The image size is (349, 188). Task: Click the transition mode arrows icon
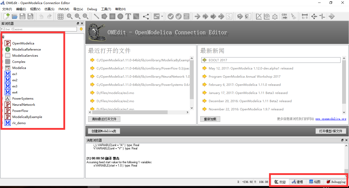[156, 17]
